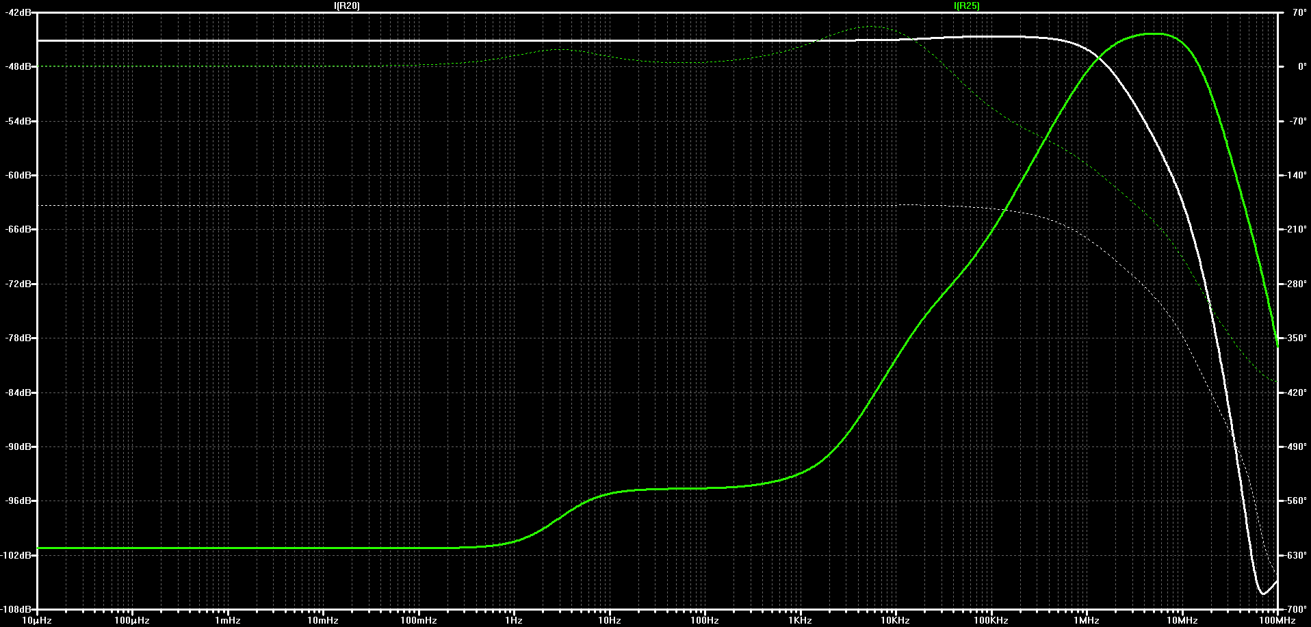Click the 1Hz frequency axis label
1311x627 pixels.
513,620
